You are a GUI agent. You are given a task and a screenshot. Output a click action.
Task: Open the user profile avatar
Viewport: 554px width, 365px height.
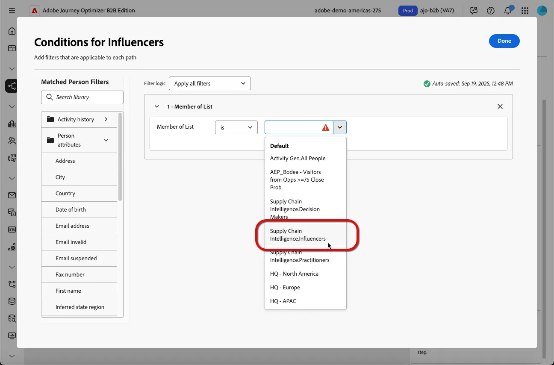542,11
